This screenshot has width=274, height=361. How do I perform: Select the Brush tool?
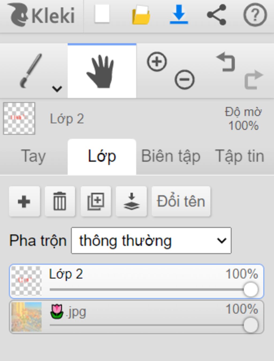pyautogui.click(x=31, y=71)
